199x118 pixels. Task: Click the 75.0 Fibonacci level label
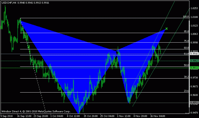point(186,41)
